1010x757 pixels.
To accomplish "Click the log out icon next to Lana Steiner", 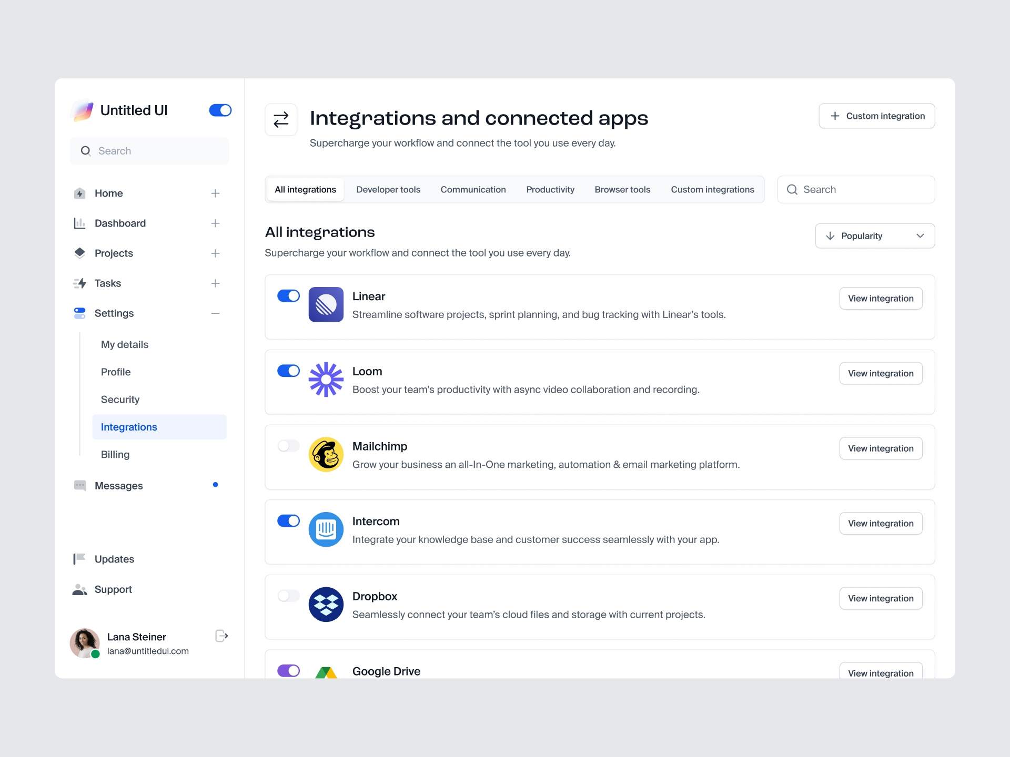I will coord(221,636).
